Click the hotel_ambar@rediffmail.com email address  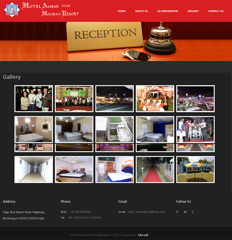[146, 212]
